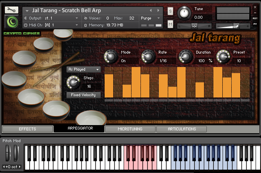Screen dimensions: 261x173
Task: Click the first step velocity bar
Action: coord(109,86)
